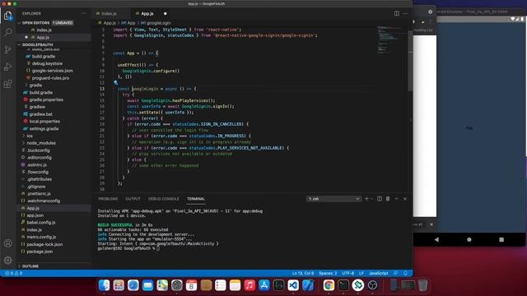Kill the terminal with trash icon
The image size is (527, 296).
pos(388,199)
